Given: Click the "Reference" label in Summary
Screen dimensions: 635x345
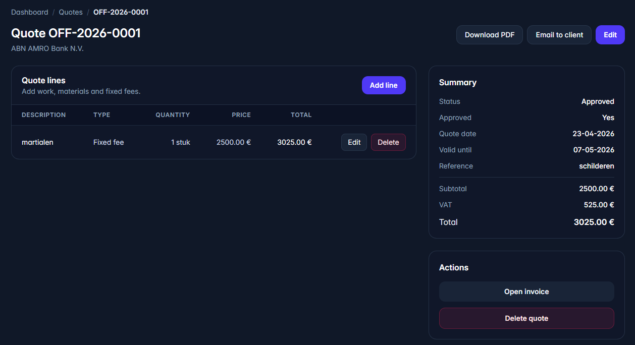Looking at the screenshot, I should (x=456, y=166).
